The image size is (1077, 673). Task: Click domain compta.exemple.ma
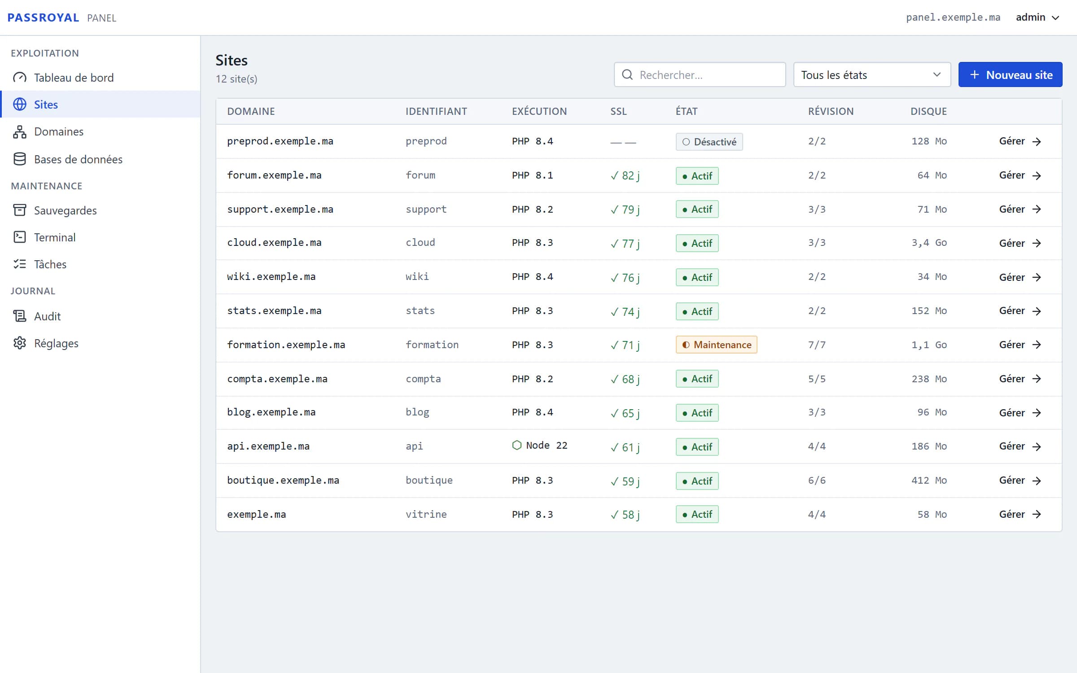point(277,379)
